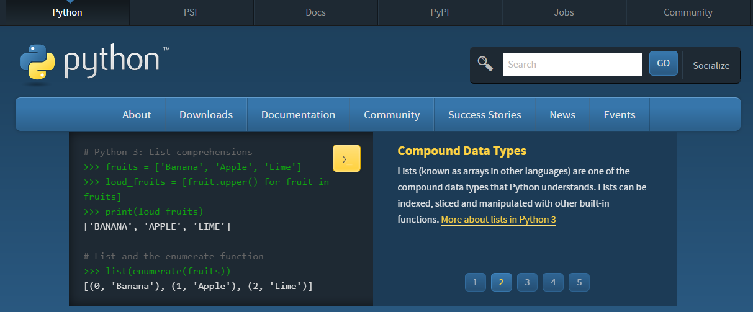Select slide 1 in the carousel
Viewport: 753px width, 312px height.
(x=475, y=282)
